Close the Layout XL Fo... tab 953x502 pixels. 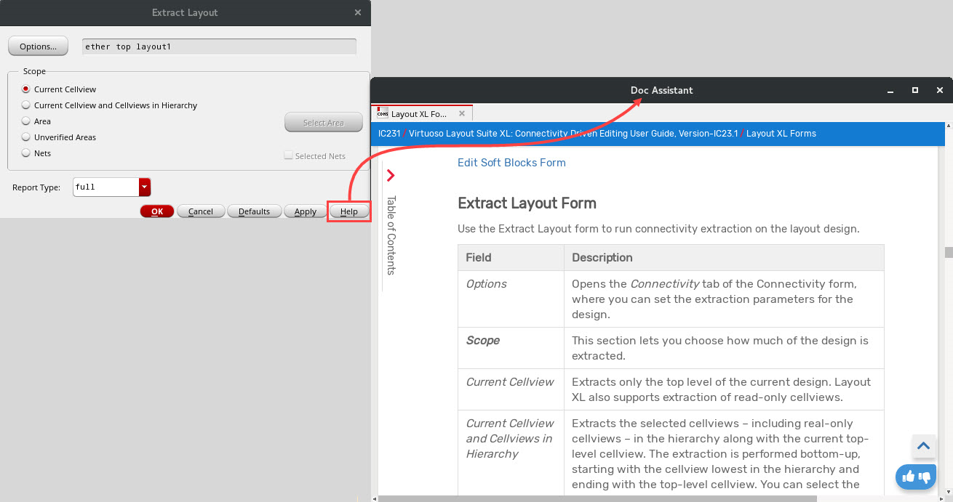click(x=461, y=114)
